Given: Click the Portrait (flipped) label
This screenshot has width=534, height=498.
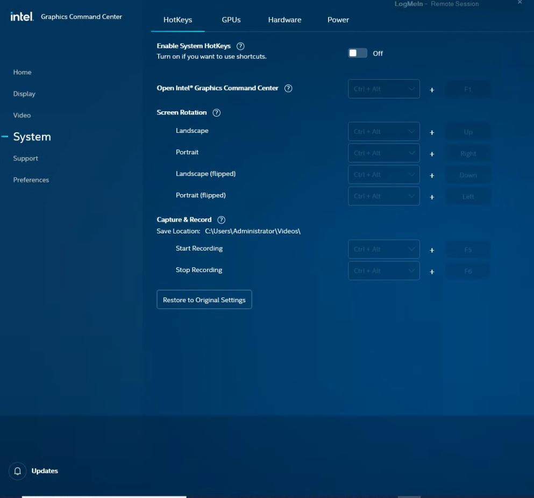Looking at the screenshot, I should 201,195.
